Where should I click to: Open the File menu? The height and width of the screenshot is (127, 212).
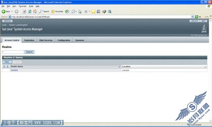coord(3,6)
